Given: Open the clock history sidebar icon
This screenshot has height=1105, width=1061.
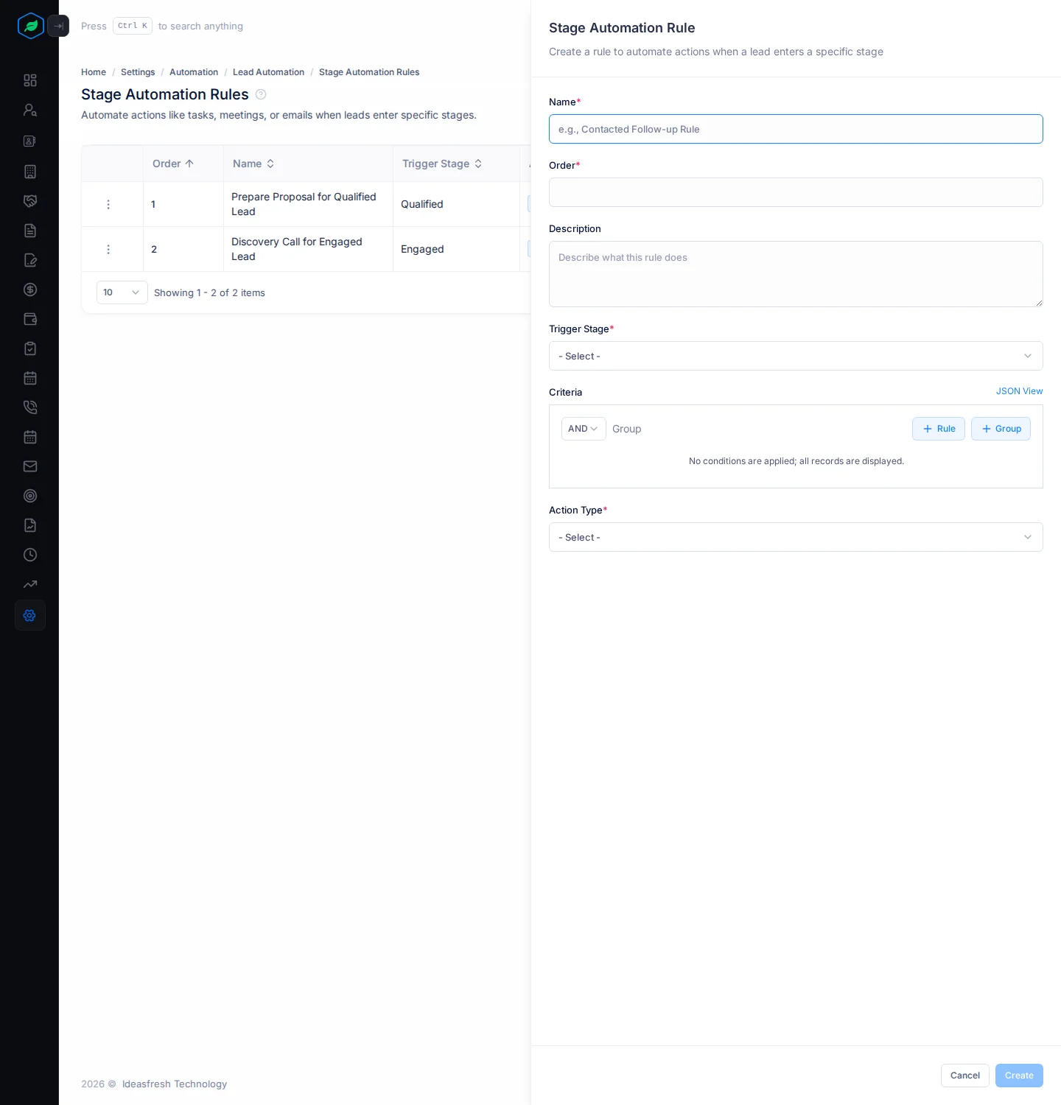Looking at the screenshot, I should point(30,555).
